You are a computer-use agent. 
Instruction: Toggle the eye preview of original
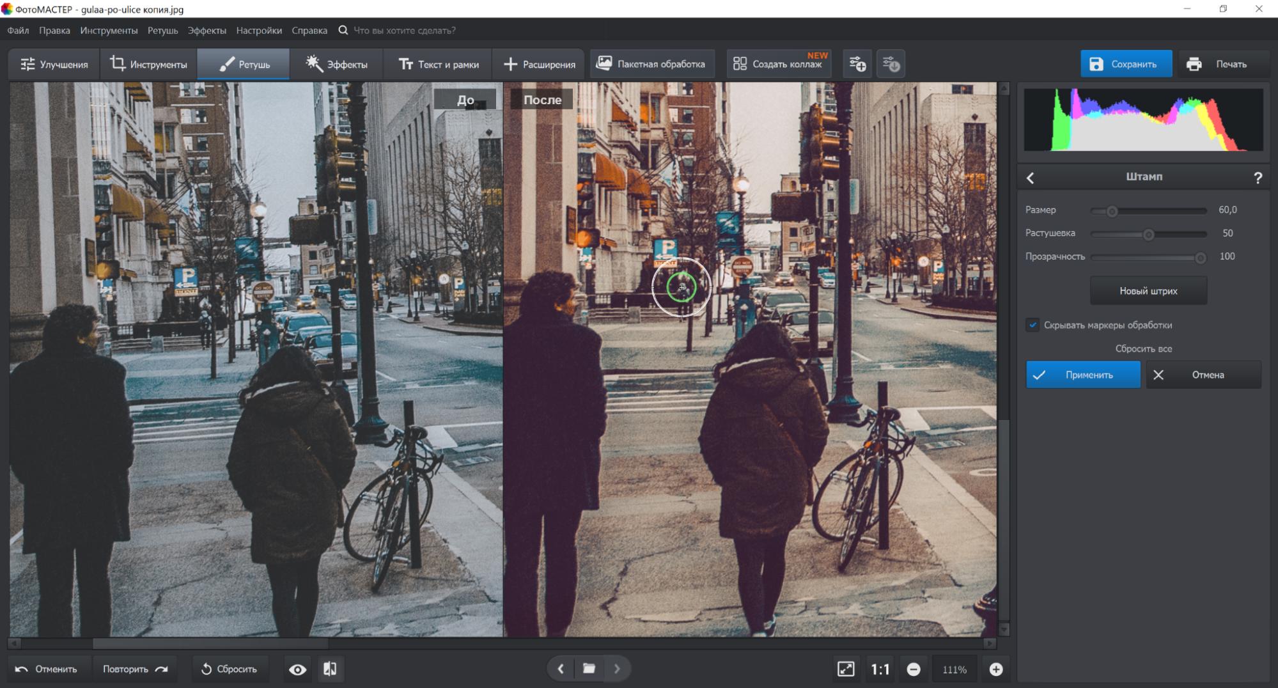tap(297, 669)
